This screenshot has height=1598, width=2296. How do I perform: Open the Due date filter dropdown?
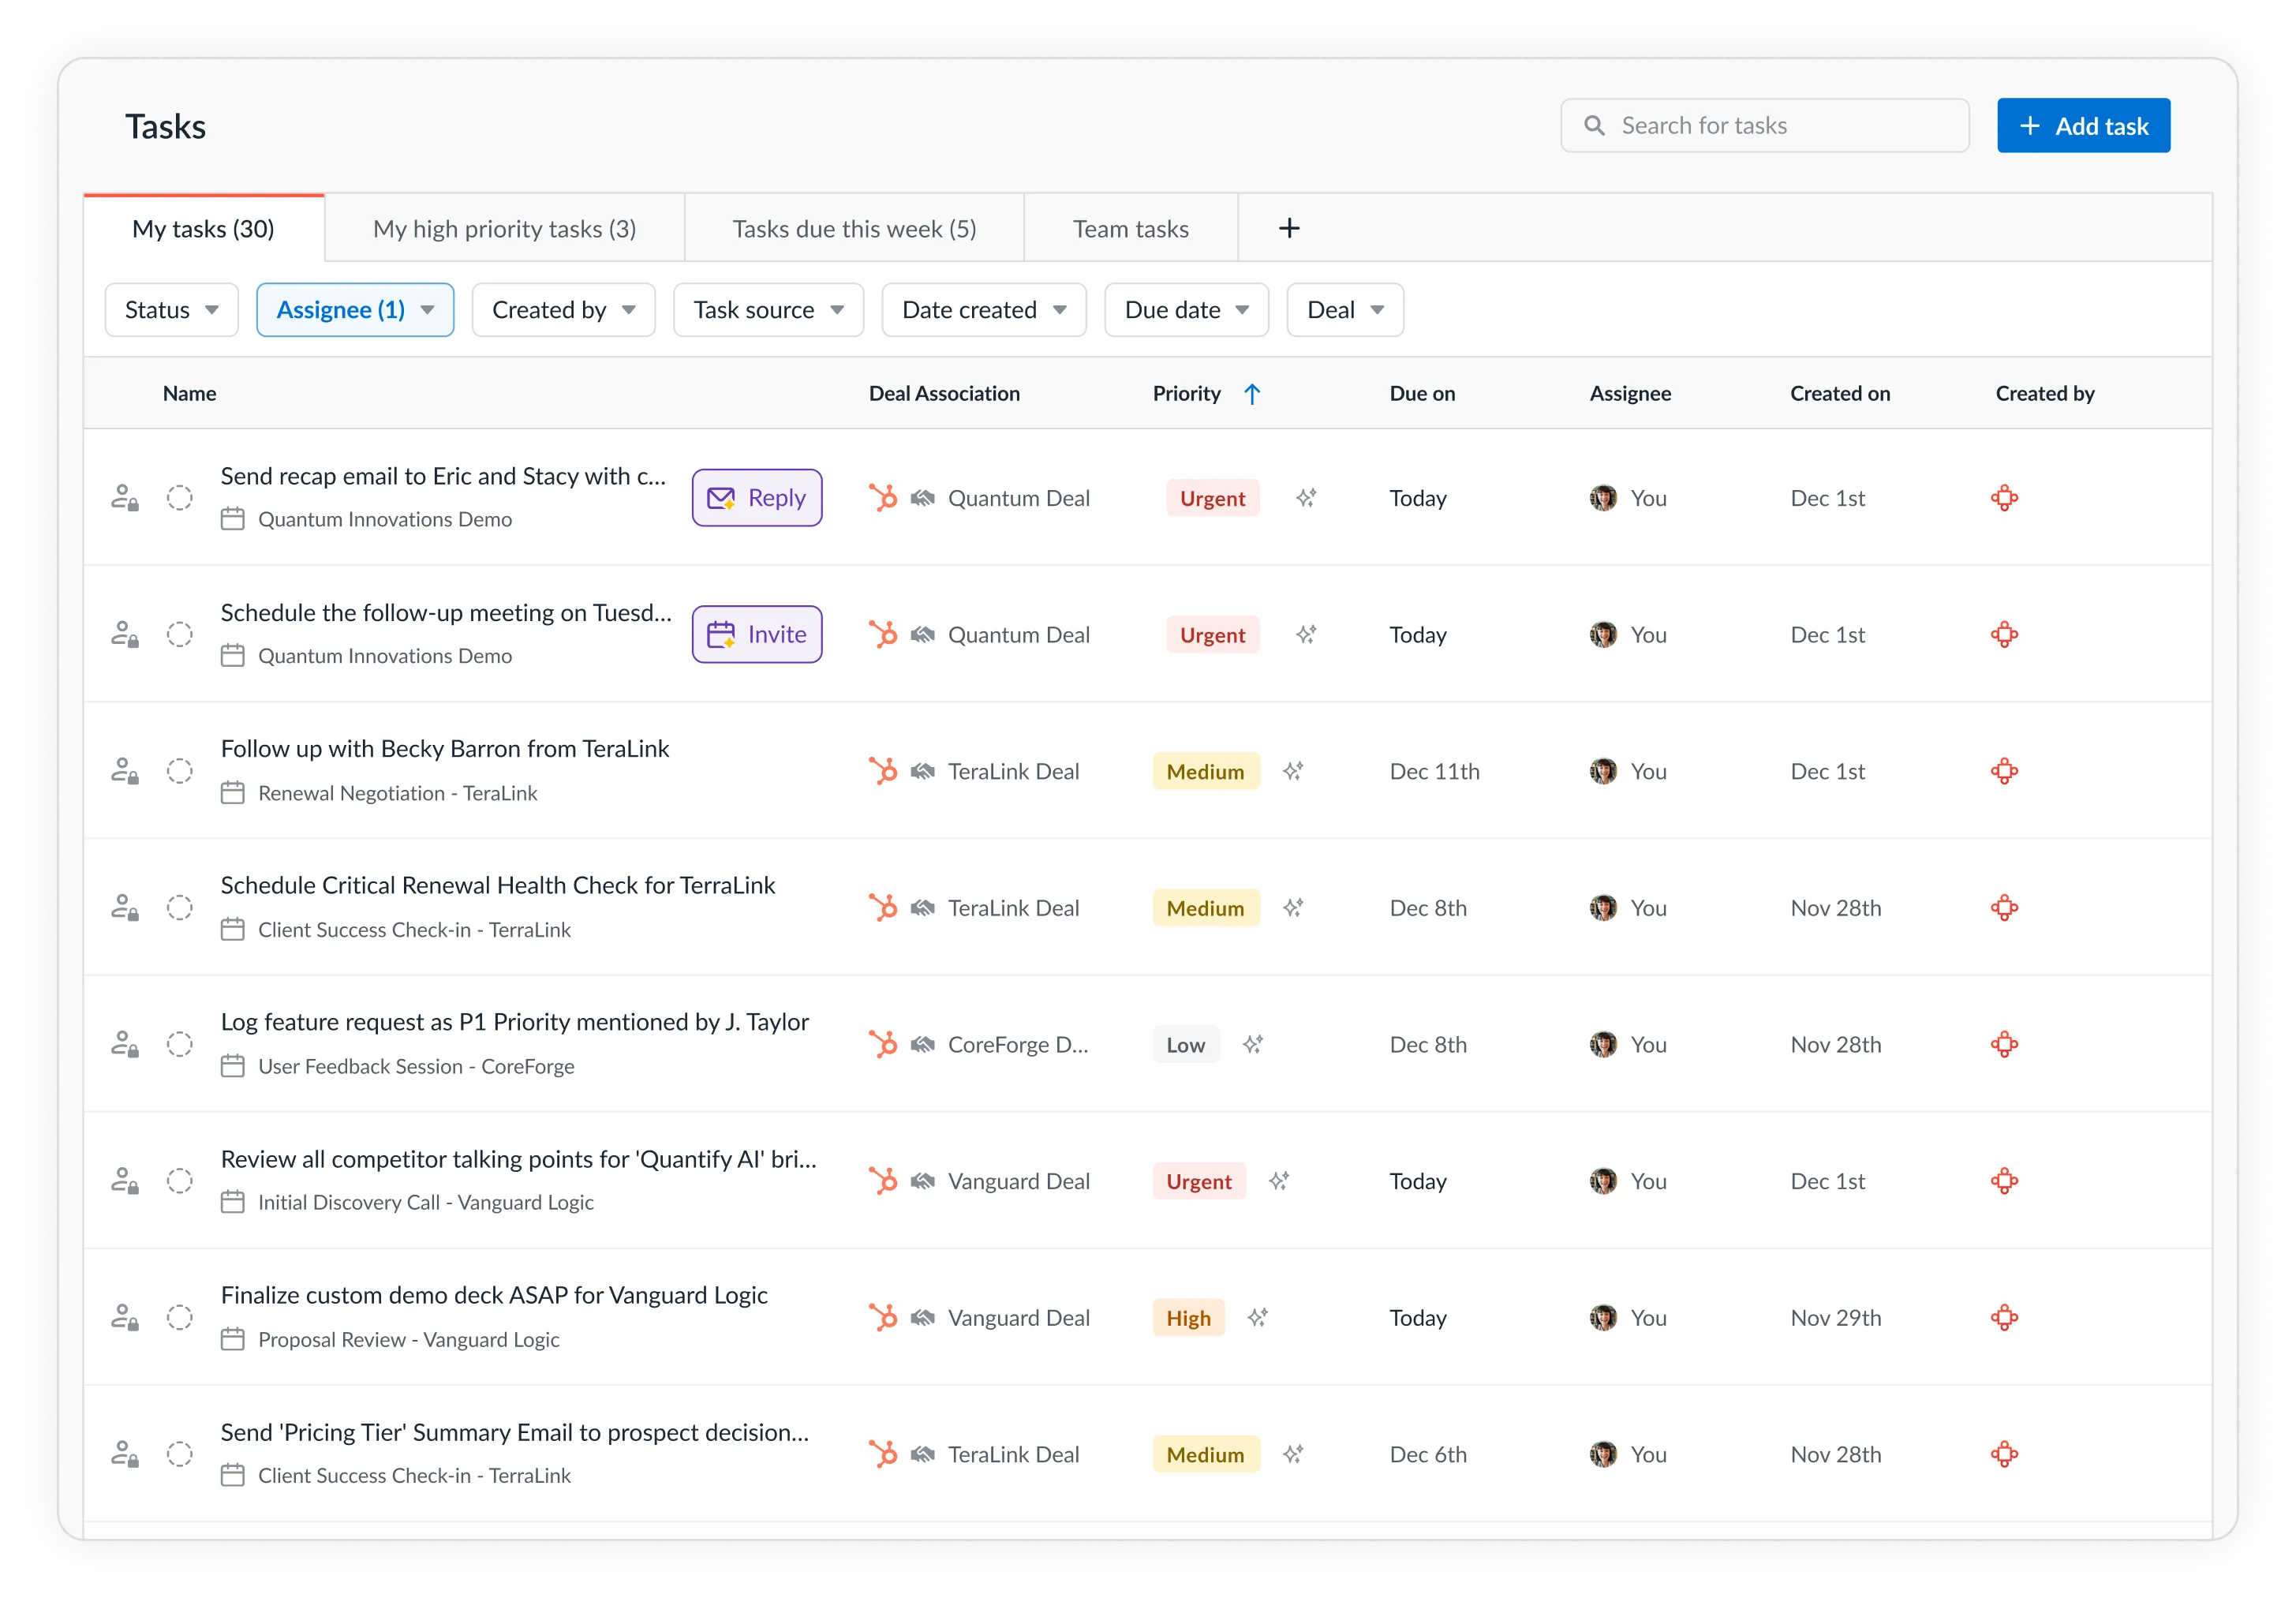[1186, 310]
